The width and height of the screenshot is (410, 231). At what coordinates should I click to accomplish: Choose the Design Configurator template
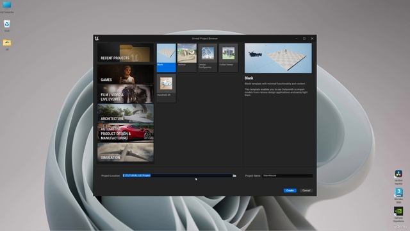click(208, 58)
